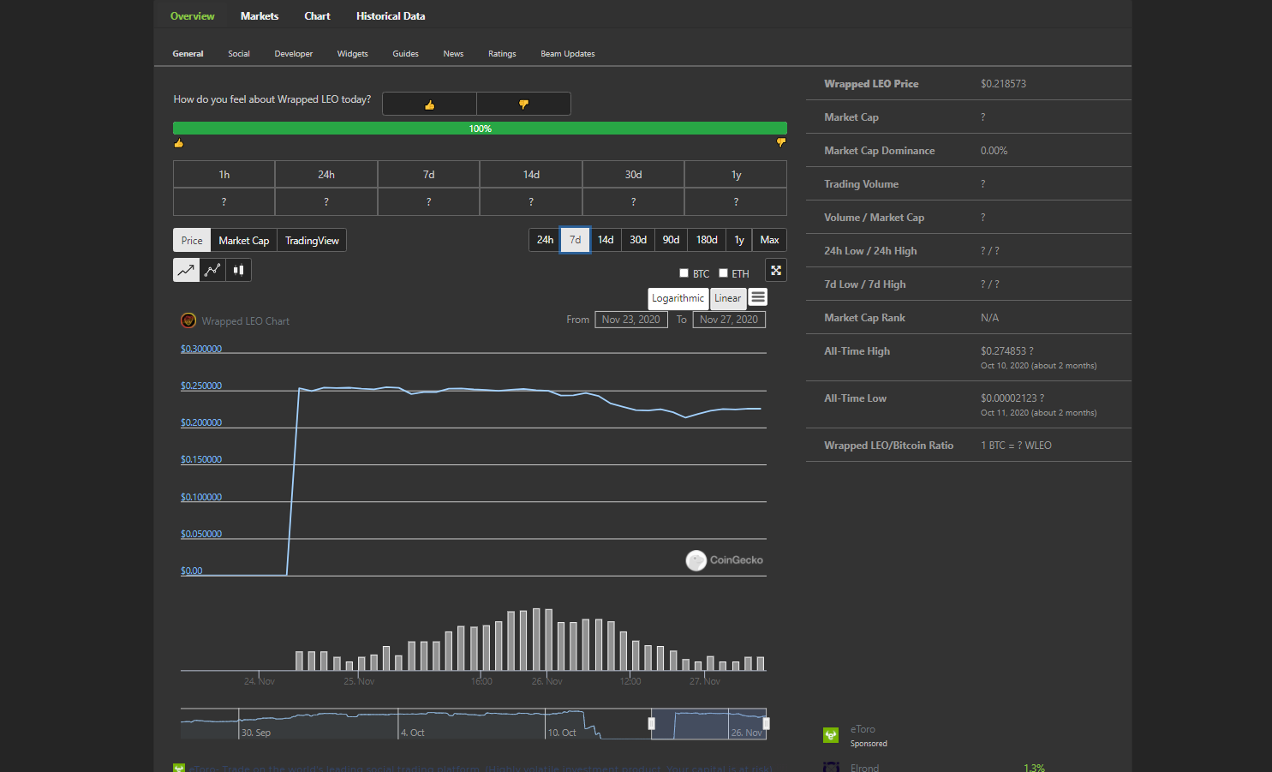Vote thumbs down for Wrapped LEO
This screenshot has width=1272, height=772.
click(523, 104)
